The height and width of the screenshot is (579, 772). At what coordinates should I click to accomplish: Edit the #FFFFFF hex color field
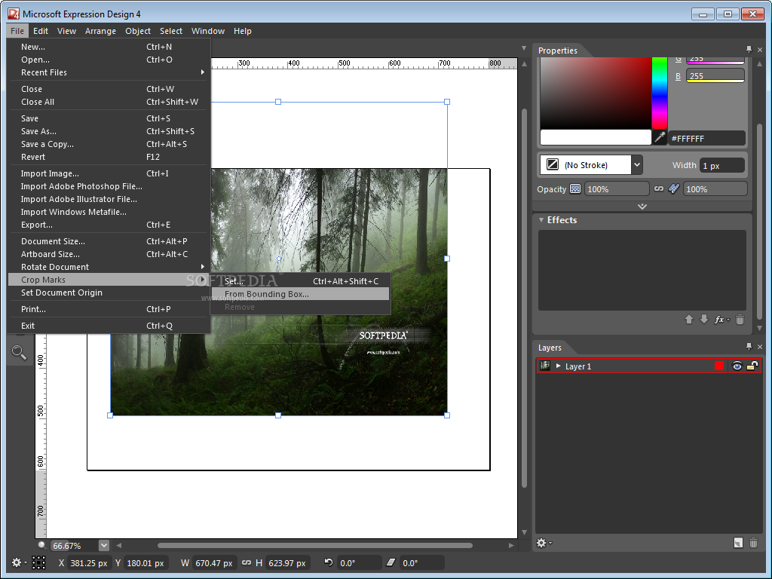706,139
